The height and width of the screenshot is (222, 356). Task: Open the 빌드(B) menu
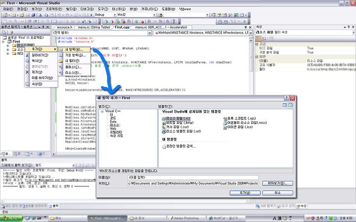click(71, 9)
